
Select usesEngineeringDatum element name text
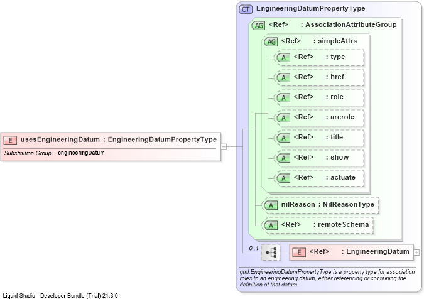60,139
